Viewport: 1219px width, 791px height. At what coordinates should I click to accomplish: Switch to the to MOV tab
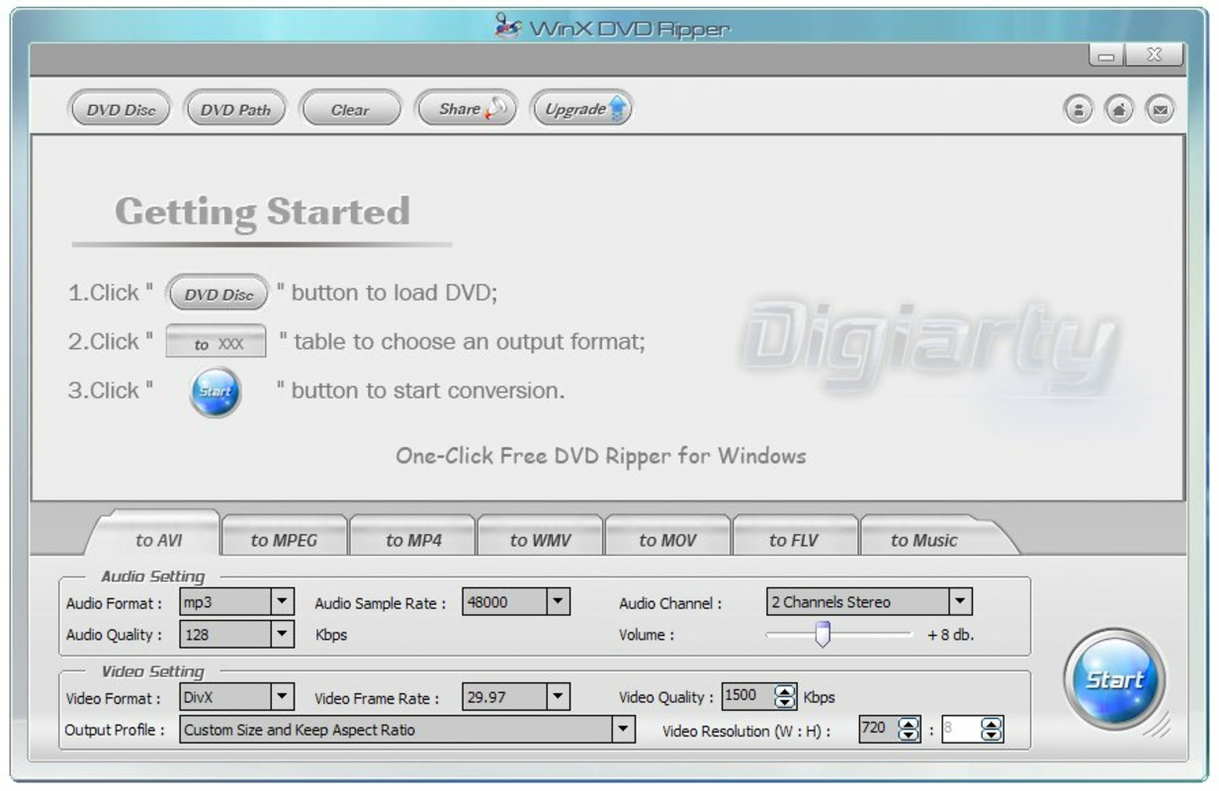[x=667, y=540]
